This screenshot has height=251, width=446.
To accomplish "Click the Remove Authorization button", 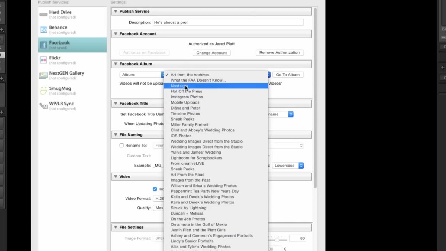I will coord(279,53).
